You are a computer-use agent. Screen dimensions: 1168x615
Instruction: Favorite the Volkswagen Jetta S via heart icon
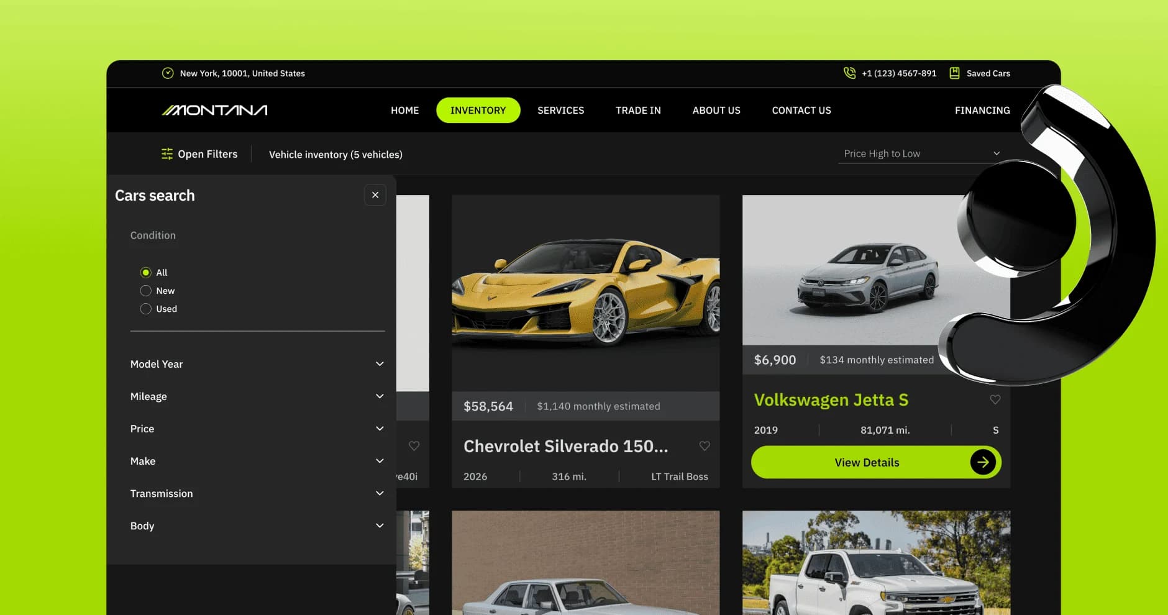click(995, 399)
